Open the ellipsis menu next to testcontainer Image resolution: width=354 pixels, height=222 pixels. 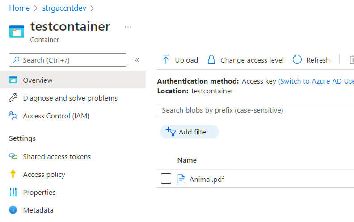(x=128, y=27)
